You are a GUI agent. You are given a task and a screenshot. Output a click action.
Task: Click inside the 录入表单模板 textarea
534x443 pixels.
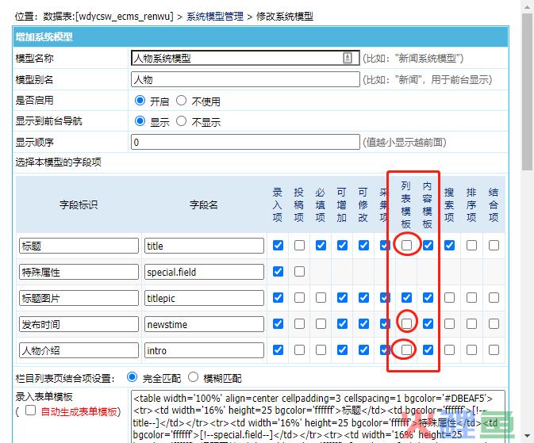coord(318,417)
